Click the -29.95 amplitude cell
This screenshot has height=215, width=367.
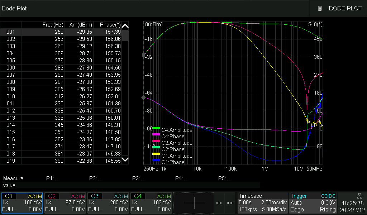click(x=85, y=32)
